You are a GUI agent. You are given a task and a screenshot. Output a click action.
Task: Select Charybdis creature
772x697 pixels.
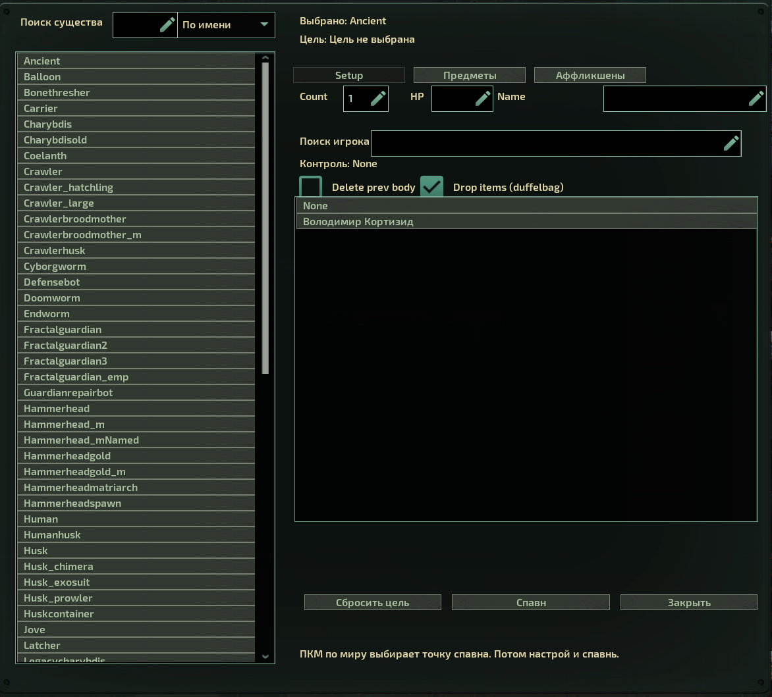[136, 124]
